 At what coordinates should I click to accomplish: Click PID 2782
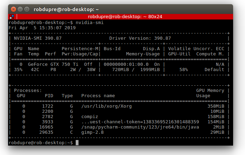coord(48,117)
